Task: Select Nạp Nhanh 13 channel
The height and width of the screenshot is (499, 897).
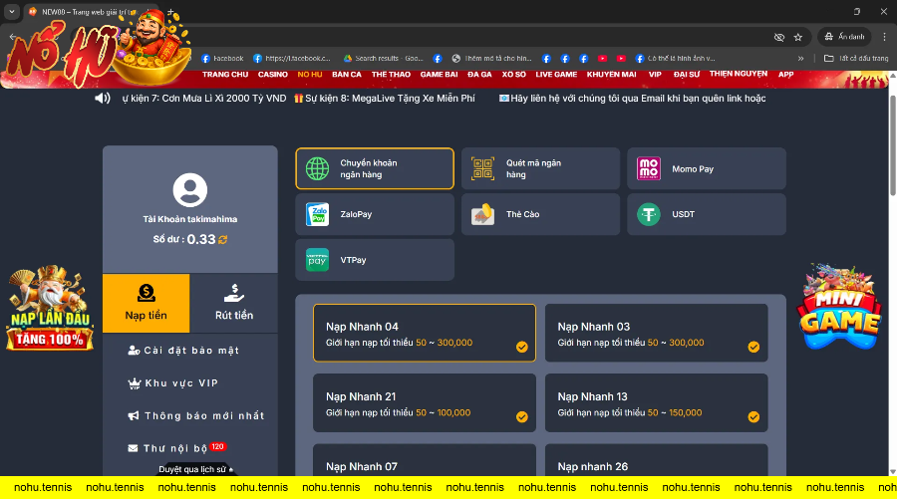Action: 656,402
